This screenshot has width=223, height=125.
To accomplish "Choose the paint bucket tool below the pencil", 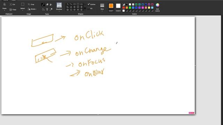I will coord(43,9).
